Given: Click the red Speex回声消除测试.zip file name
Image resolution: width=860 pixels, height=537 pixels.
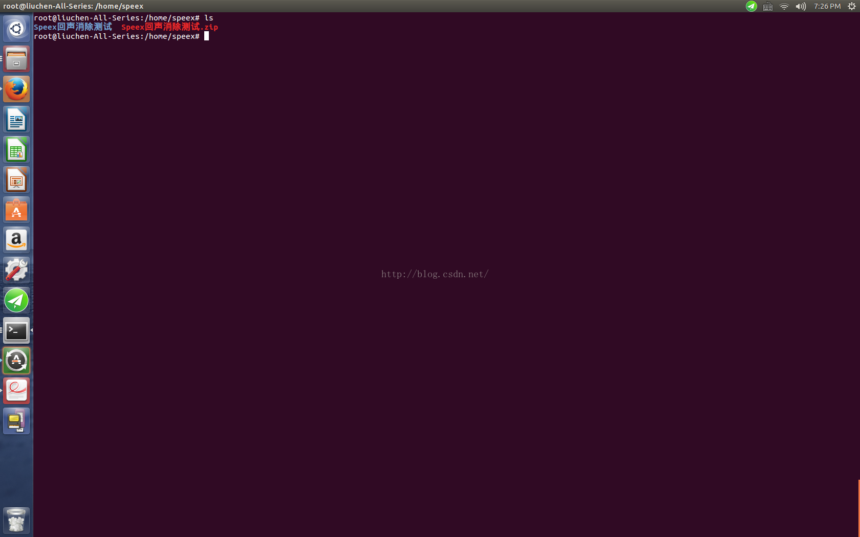Looking at the screenshot, I should click(x=169, y=27).
